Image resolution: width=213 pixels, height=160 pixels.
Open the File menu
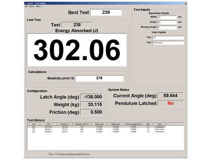click(x=26, y=6)
